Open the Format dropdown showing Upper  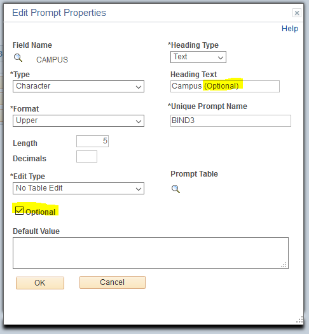pyautogui.click(x=78, y=120)
